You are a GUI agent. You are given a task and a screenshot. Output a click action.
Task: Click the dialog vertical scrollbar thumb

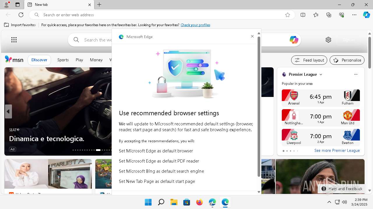pyautogui.click(x=259, y=107)
